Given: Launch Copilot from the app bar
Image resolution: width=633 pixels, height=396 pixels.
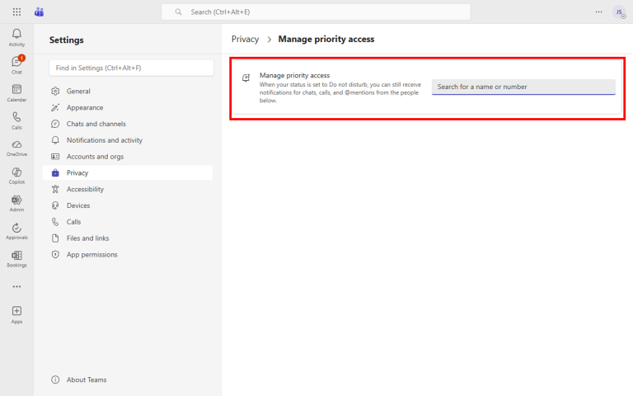Looking at the screenshot, I should pyautogui.click(x=16, y=175).
